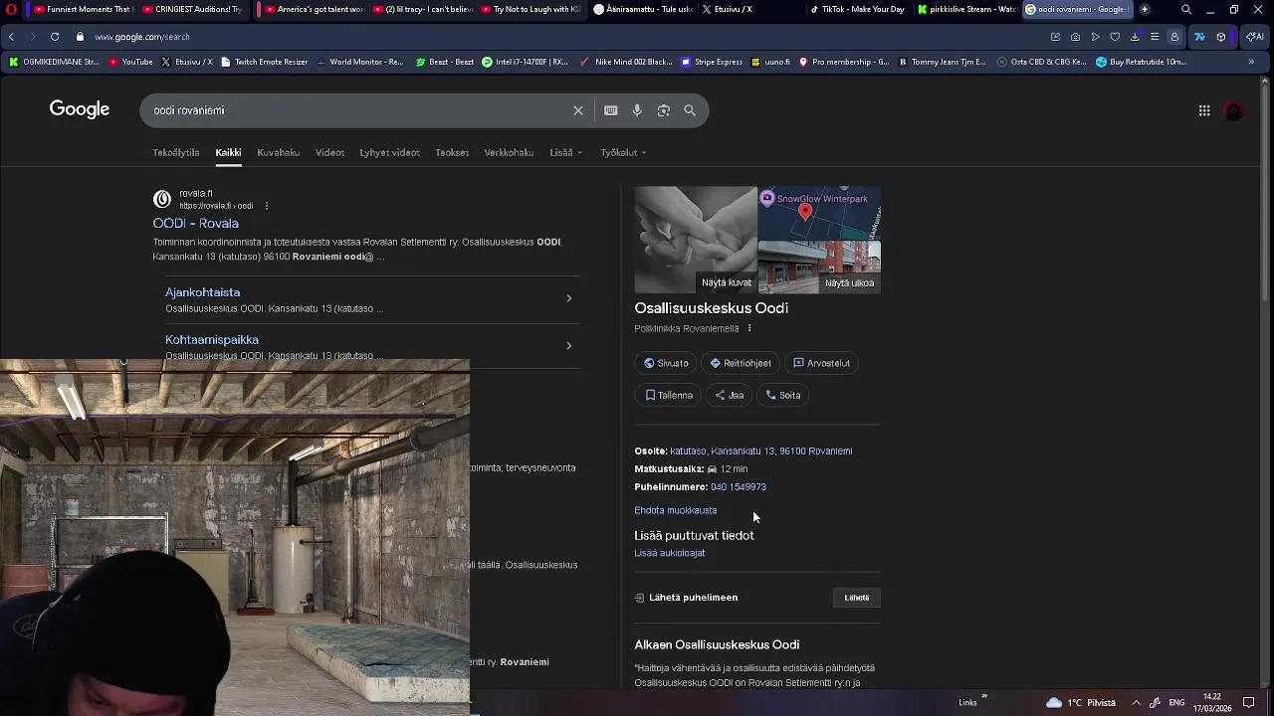Open the on-screen keyboard input tool
The width and height of the screenshot is (1274, 716).
(x=611, y=110)
